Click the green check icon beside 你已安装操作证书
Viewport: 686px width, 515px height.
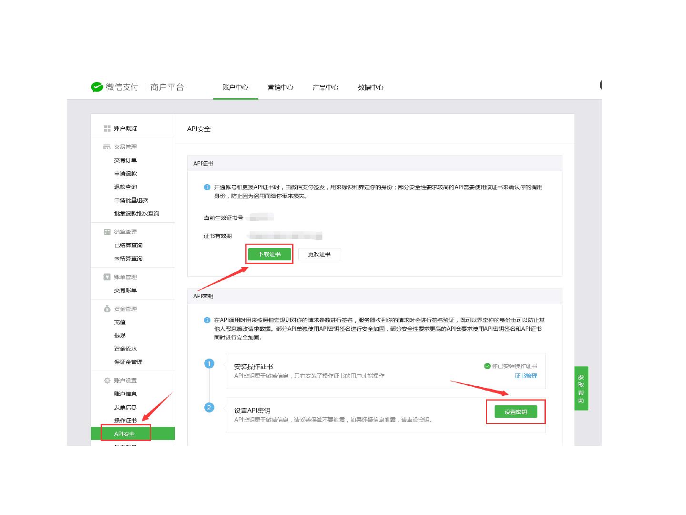(487, 366)
